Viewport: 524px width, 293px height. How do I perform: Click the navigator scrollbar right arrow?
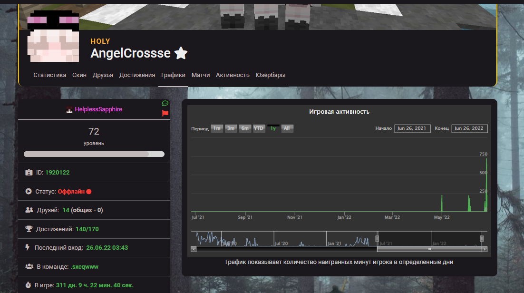[485, 249]
